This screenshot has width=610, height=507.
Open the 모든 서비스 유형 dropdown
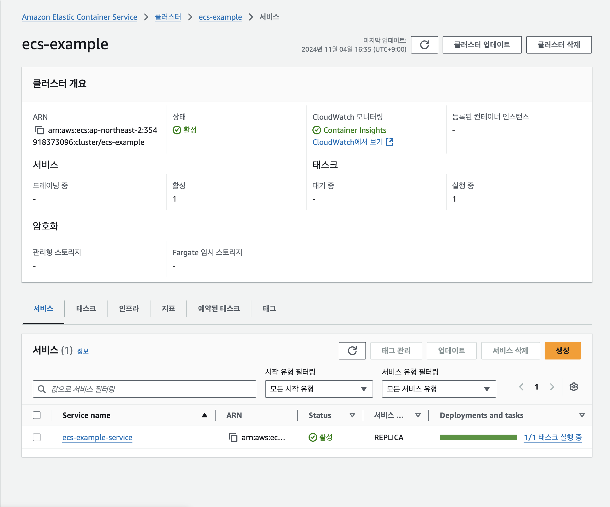438,389
